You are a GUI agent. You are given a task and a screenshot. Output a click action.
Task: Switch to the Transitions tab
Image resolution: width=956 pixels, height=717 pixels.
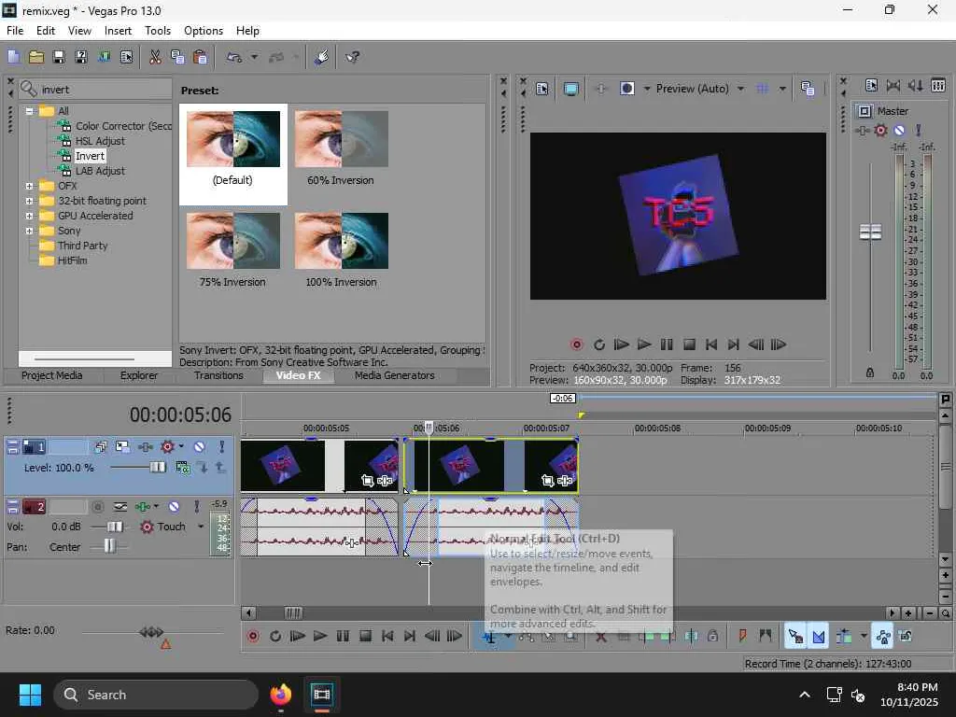218,375
